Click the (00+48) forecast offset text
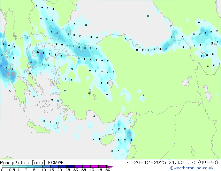 click(208, 163)
